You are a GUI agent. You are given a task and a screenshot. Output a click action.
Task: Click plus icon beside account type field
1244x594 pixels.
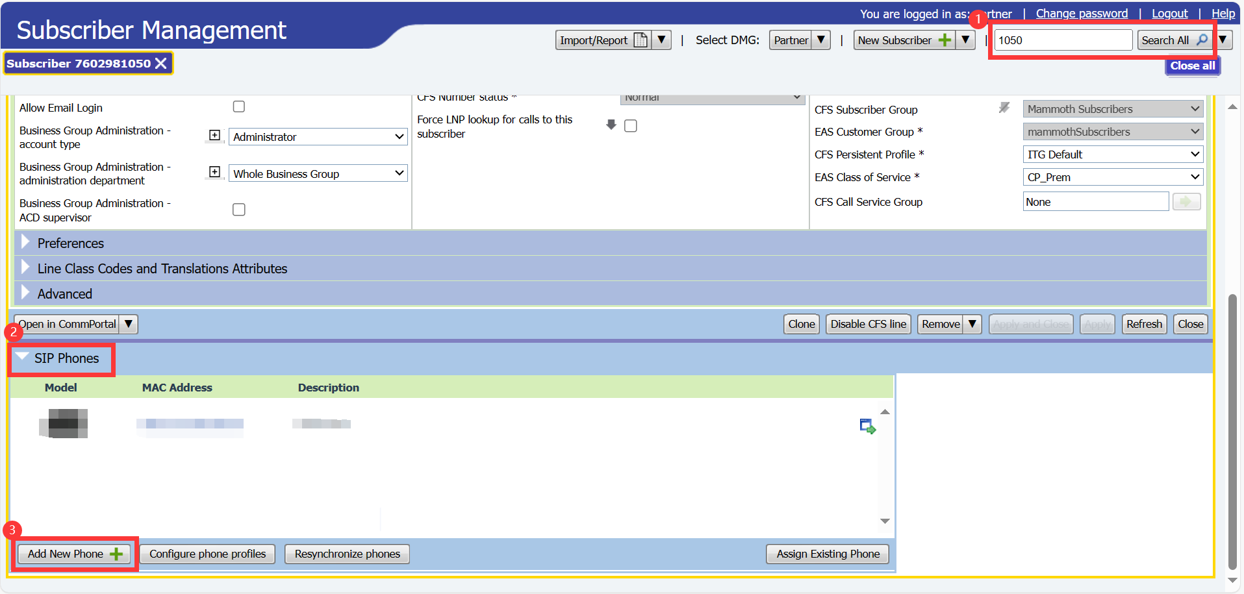pos(214,135)
